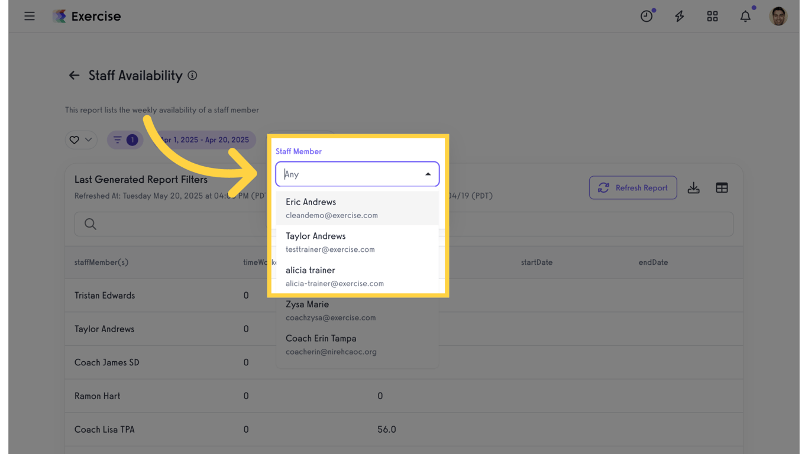Viewport: 808px width, 454px height.
Task: Click the Exercise logo icon
Action: tap(59, 16)
